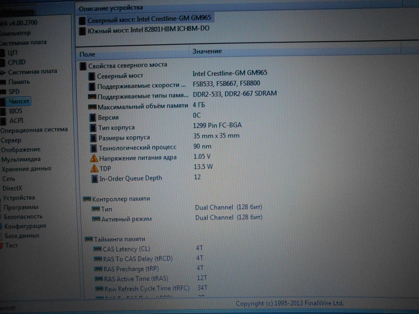Click the memory icon beside Тайминги памяти
The height and width of the screenshot is (314, 419).
coord(89,239)
